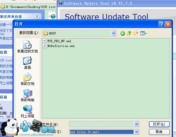The width and height of the screenshot is (176, 137).
Task: Click the Explorer address bar path
Action: 31,7
